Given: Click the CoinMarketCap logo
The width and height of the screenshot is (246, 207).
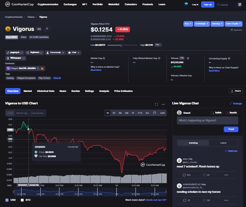Looking at the screenshot, I should click(19, 4).
